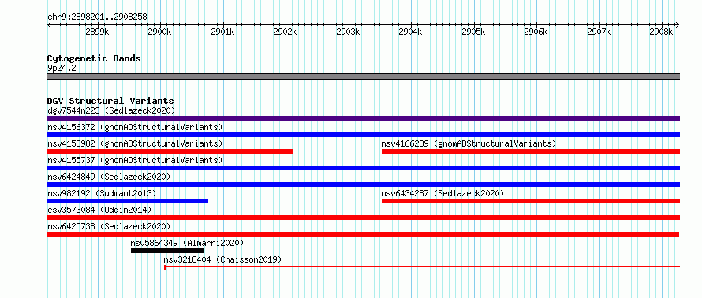The image size is (702, 298).
Task: Click the 2908k ruler tick label
Action: coord(662,32)
